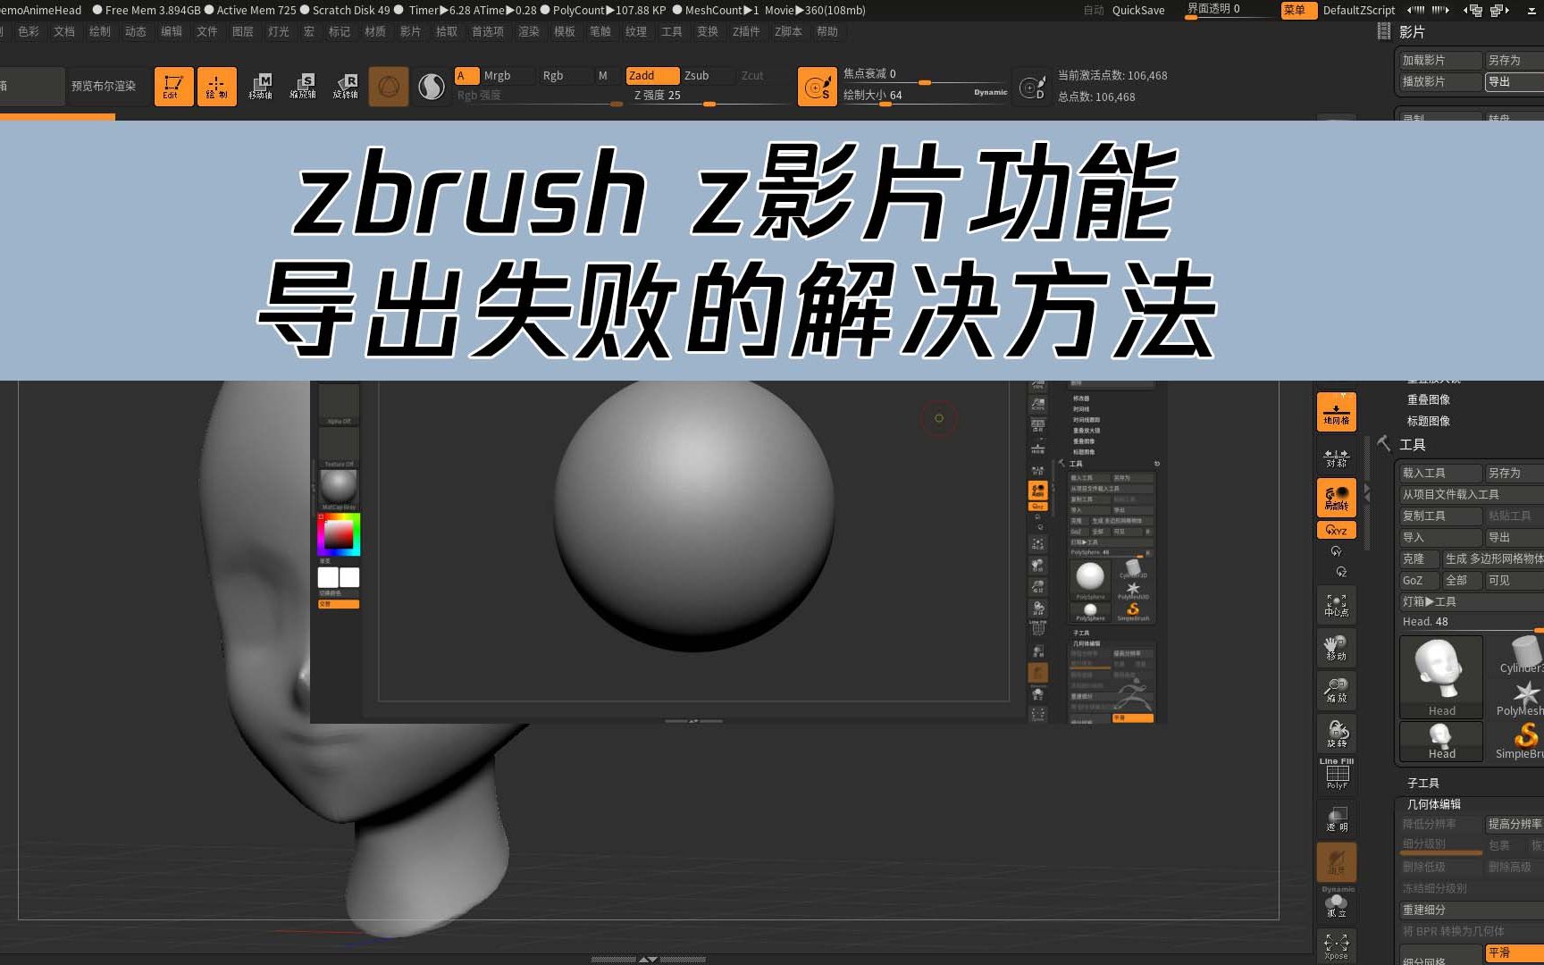This screenshot has height=965, width=1544.
Task: Toggle Transparency (透明) icon
Action: click(1337, 819)
